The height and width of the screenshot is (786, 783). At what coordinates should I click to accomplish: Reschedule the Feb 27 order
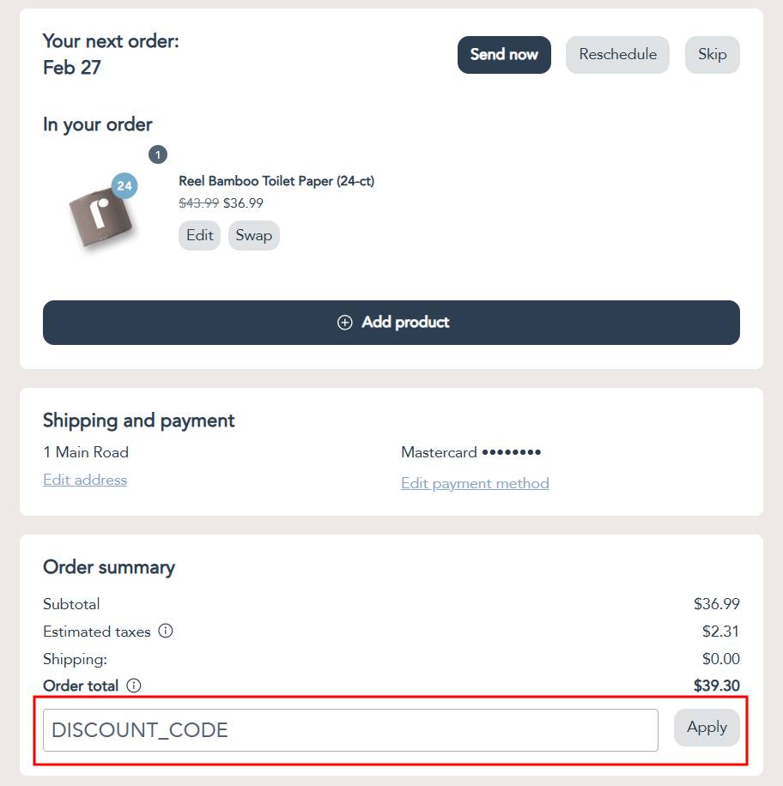(x=617, y=55)
